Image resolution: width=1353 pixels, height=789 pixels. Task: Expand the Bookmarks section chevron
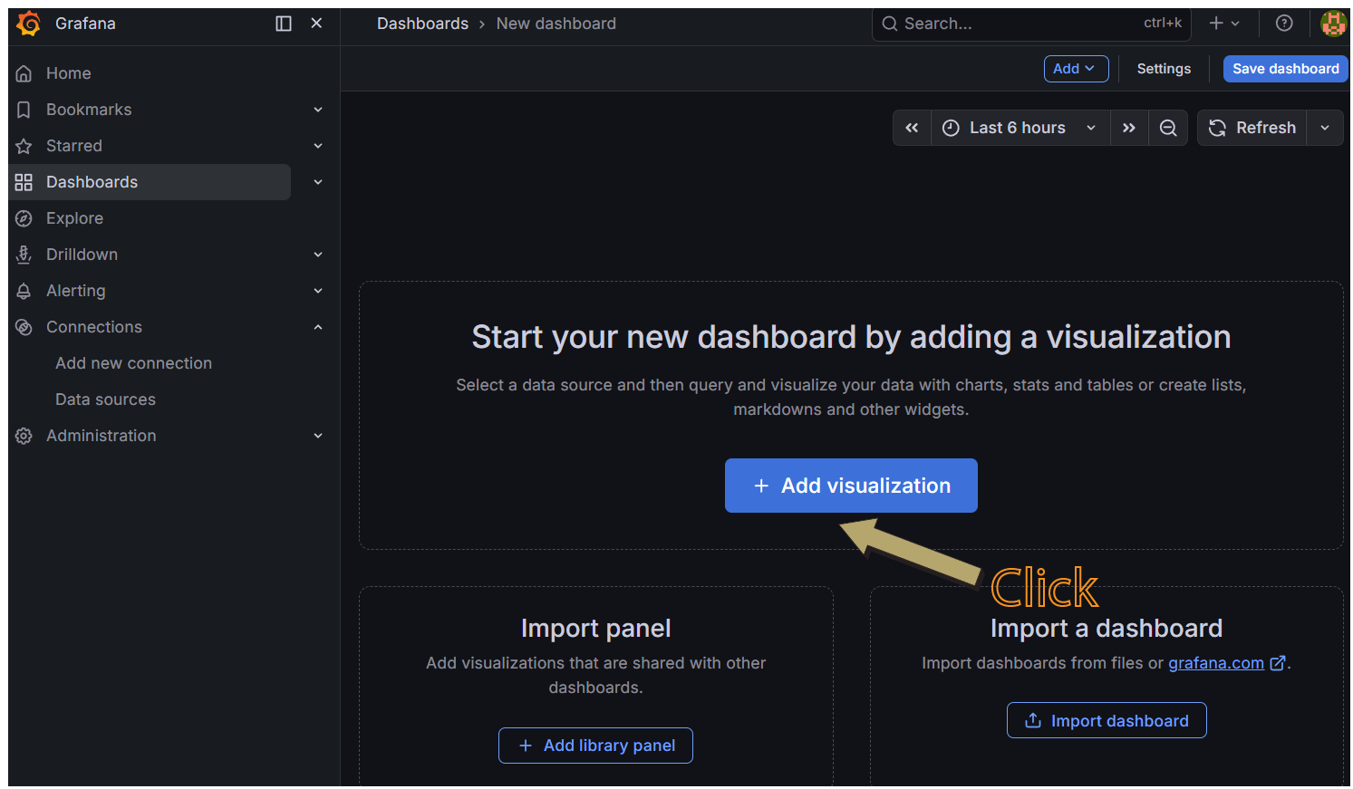tap(318, 110)
